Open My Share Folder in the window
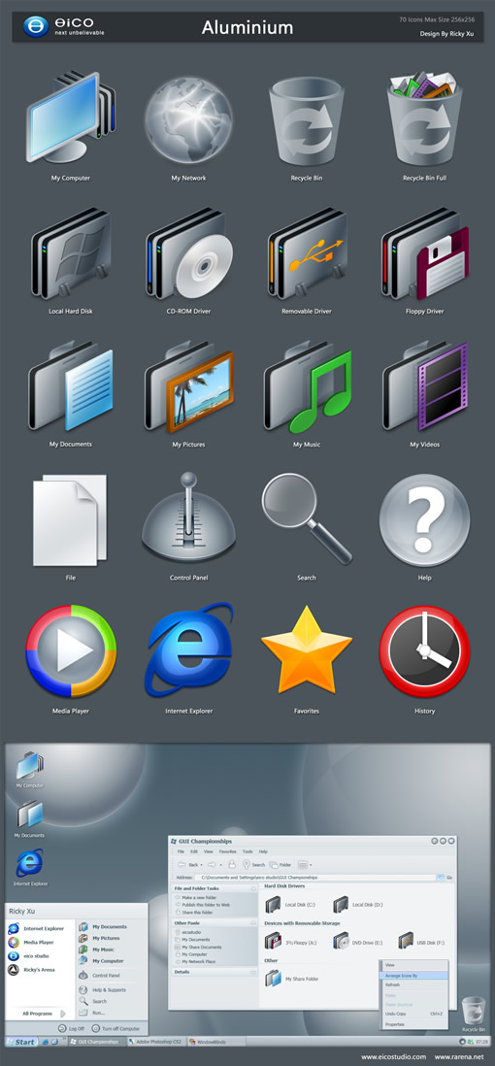Image resolution: width=495 pixels, height=1066 pixels. point(273,979)
